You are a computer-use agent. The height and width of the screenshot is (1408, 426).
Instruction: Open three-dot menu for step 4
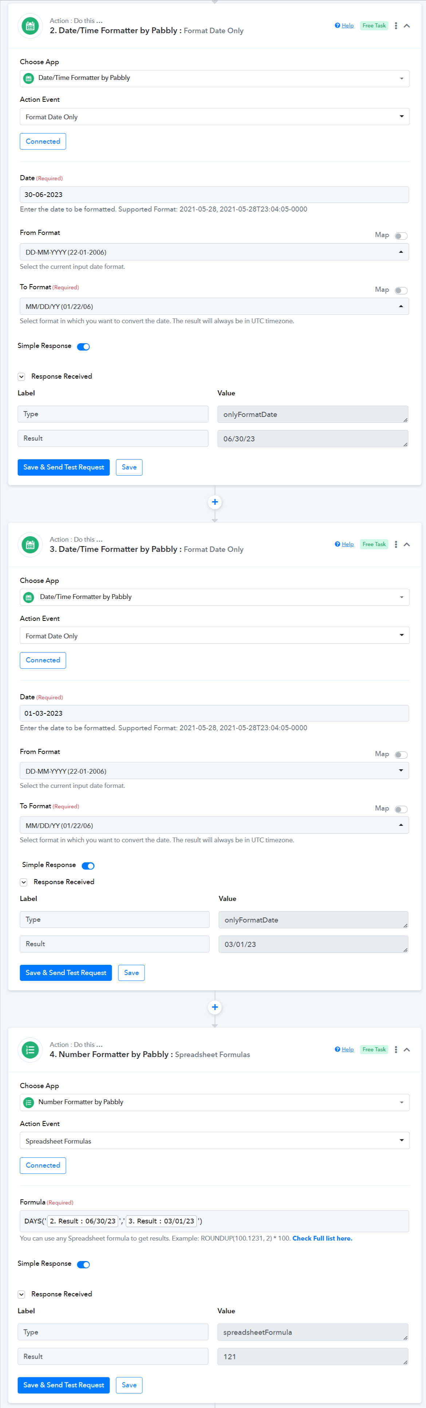click(396, 1049)
